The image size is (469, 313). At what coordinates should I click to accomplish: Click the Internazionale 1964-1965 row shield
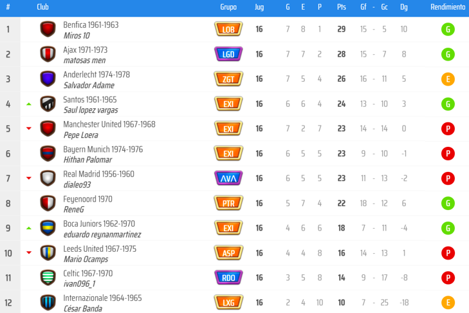coord(48,303)
